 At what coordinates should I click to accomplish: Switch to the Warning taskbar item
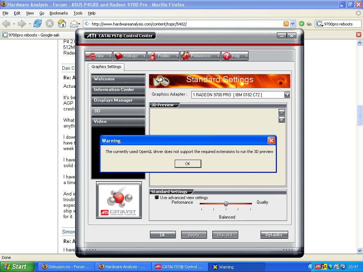[x=236, y=267]
